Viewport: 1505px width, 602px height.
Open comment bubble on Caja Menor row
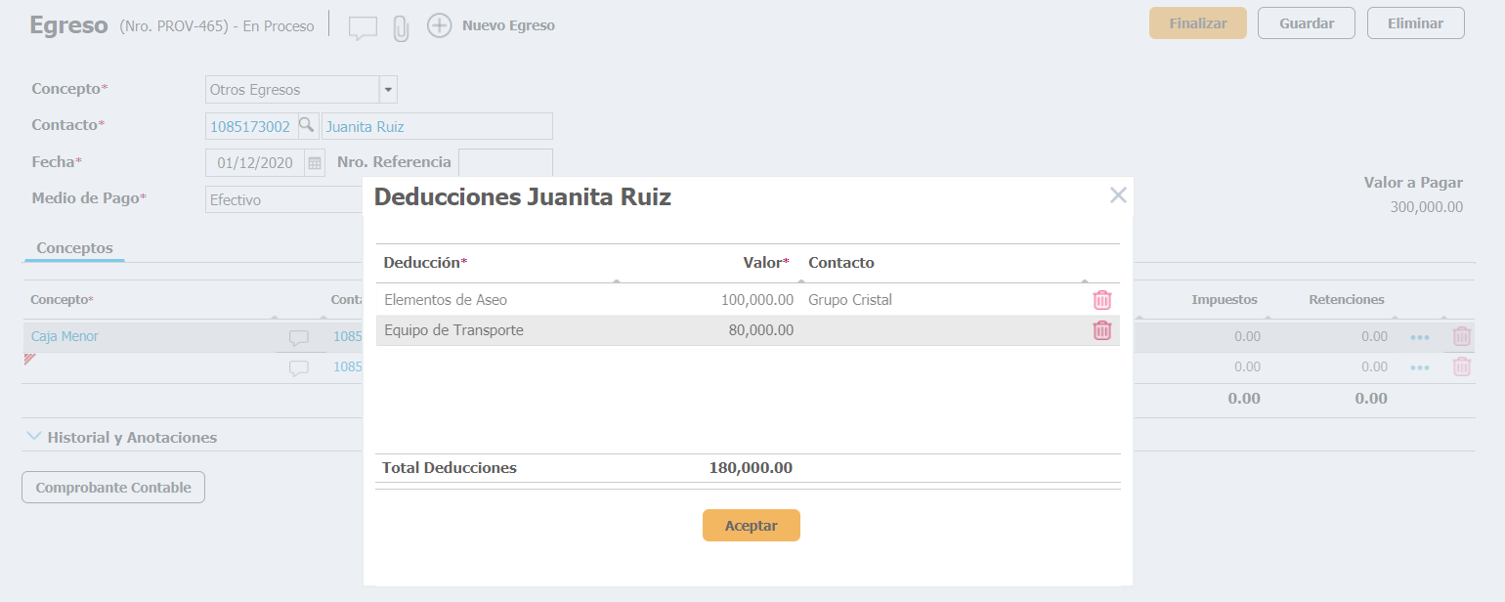(x=299, y=338)
